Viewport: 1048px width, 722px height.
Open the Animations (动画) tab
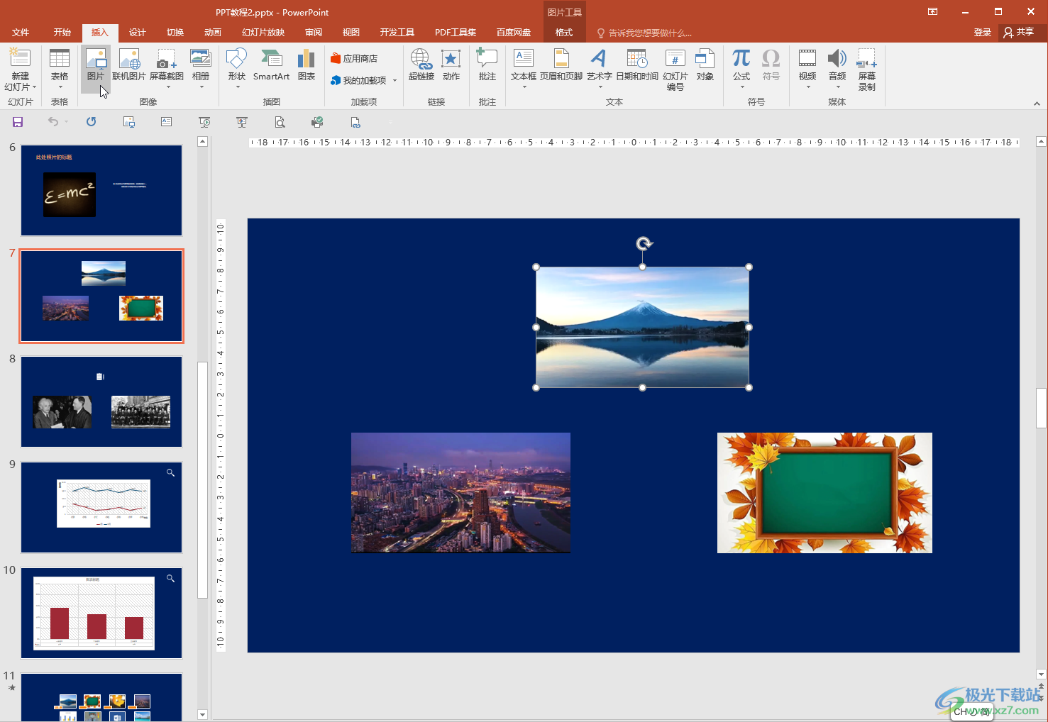213,33
